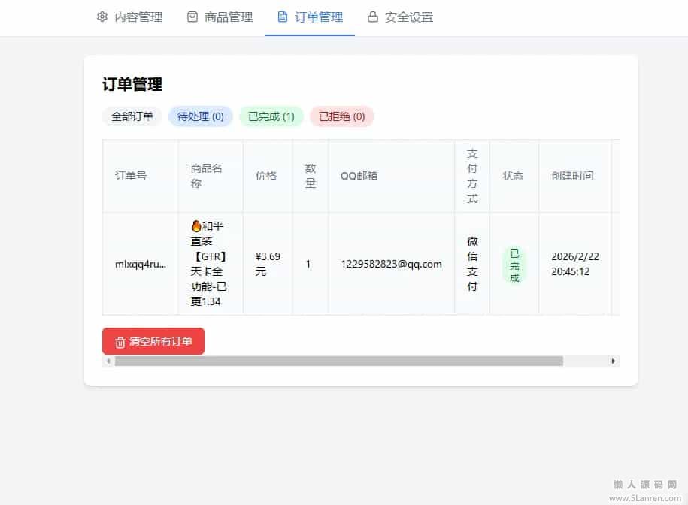Click the left arrow of the horizontal scrollbar
This screenshot has height=505, width=688.
[108, 361]
